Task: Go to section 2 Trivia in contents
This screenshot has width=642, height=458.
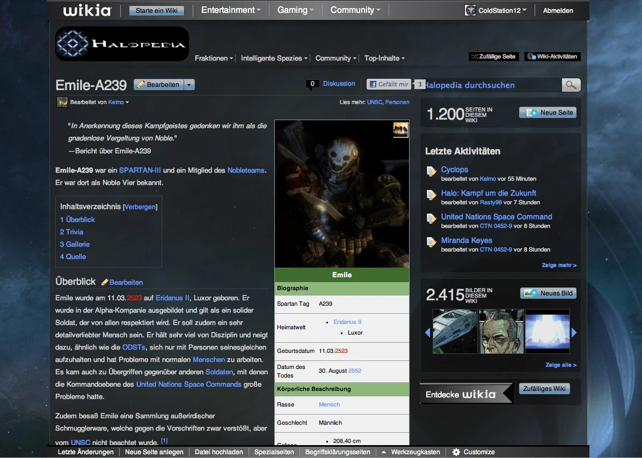Action: pos(71,232)
